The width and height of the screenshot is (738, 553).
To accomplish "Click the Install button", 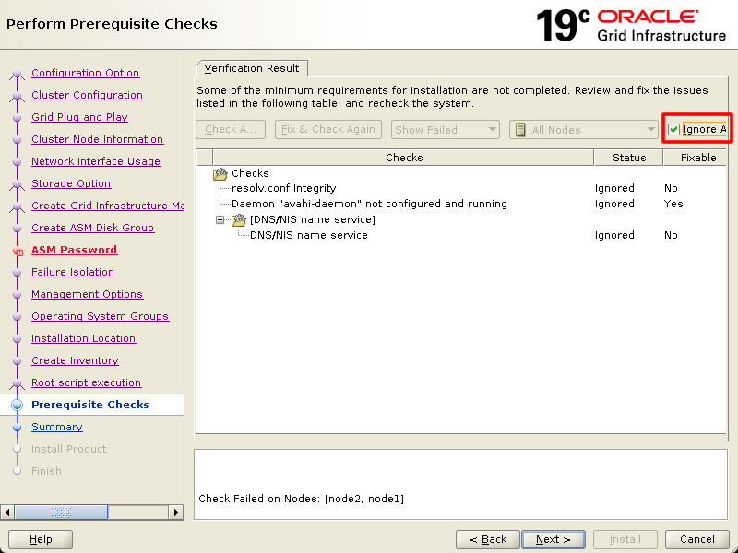I will coord(625,539).
